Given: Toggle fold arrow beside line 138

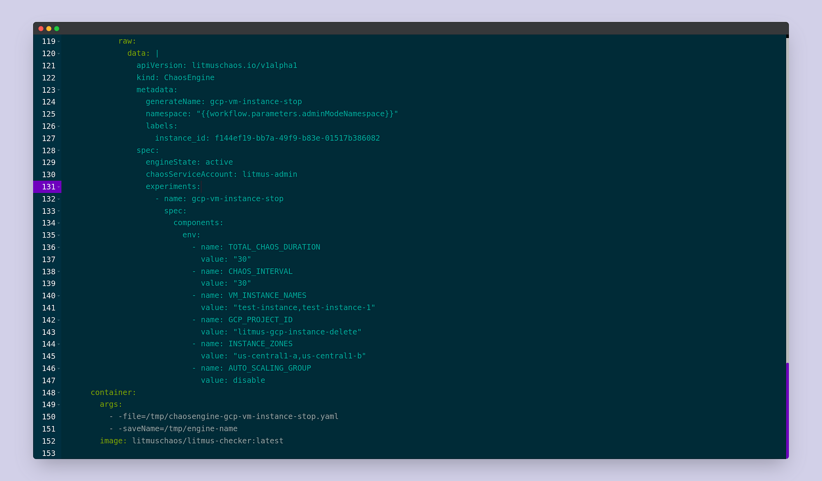Looking at the screenshot, I should (x=59, y=272).
